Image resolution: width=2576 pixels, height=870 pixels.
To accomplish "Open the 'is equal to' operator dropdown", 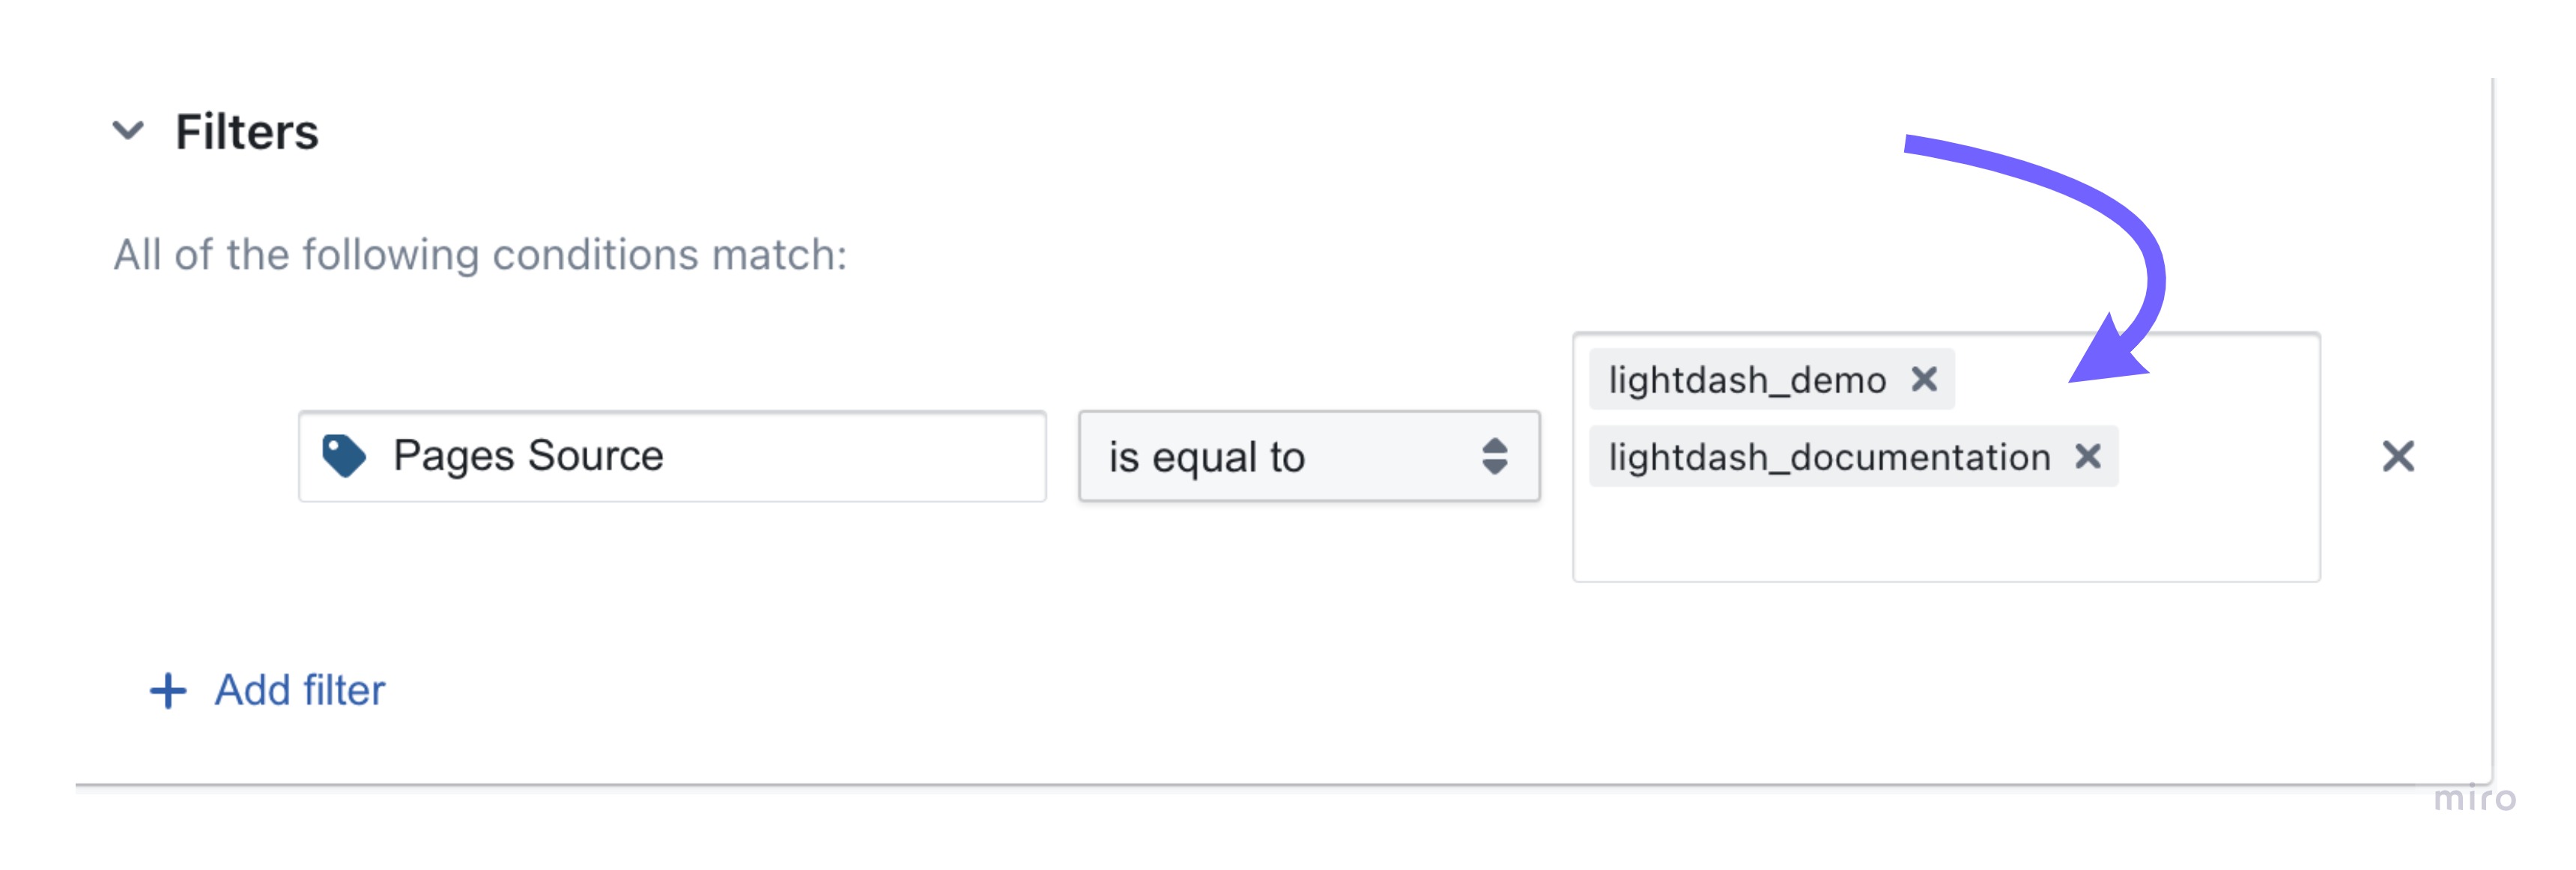I will pos(1309,457).
